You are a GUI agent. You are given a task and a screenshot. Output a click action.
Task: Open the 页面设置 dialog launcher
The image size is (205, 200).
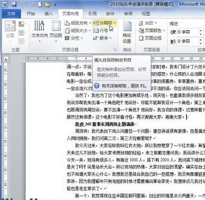pyautogui.click(x=115, y=50)
